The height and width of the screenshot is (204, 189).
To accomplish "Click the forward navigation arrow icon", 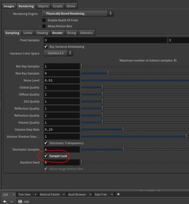I will [x=12, y=201].
